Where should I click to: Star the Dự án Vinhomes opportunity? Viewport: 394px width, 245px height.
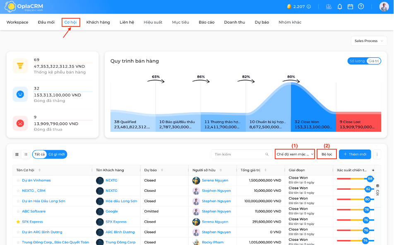(x=18, y=180)
